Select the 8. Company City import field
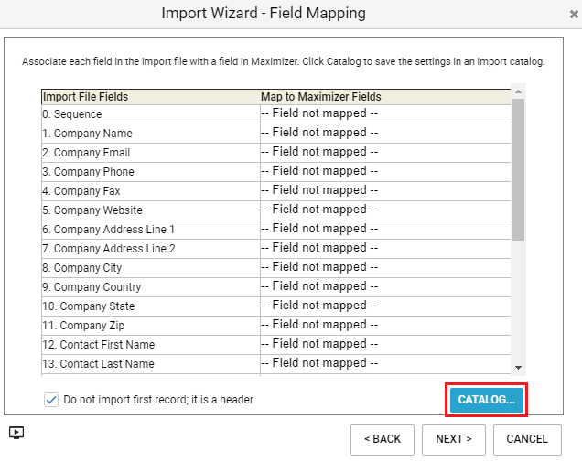This screenshot has height=462, width=582. [x=151, y=268]
